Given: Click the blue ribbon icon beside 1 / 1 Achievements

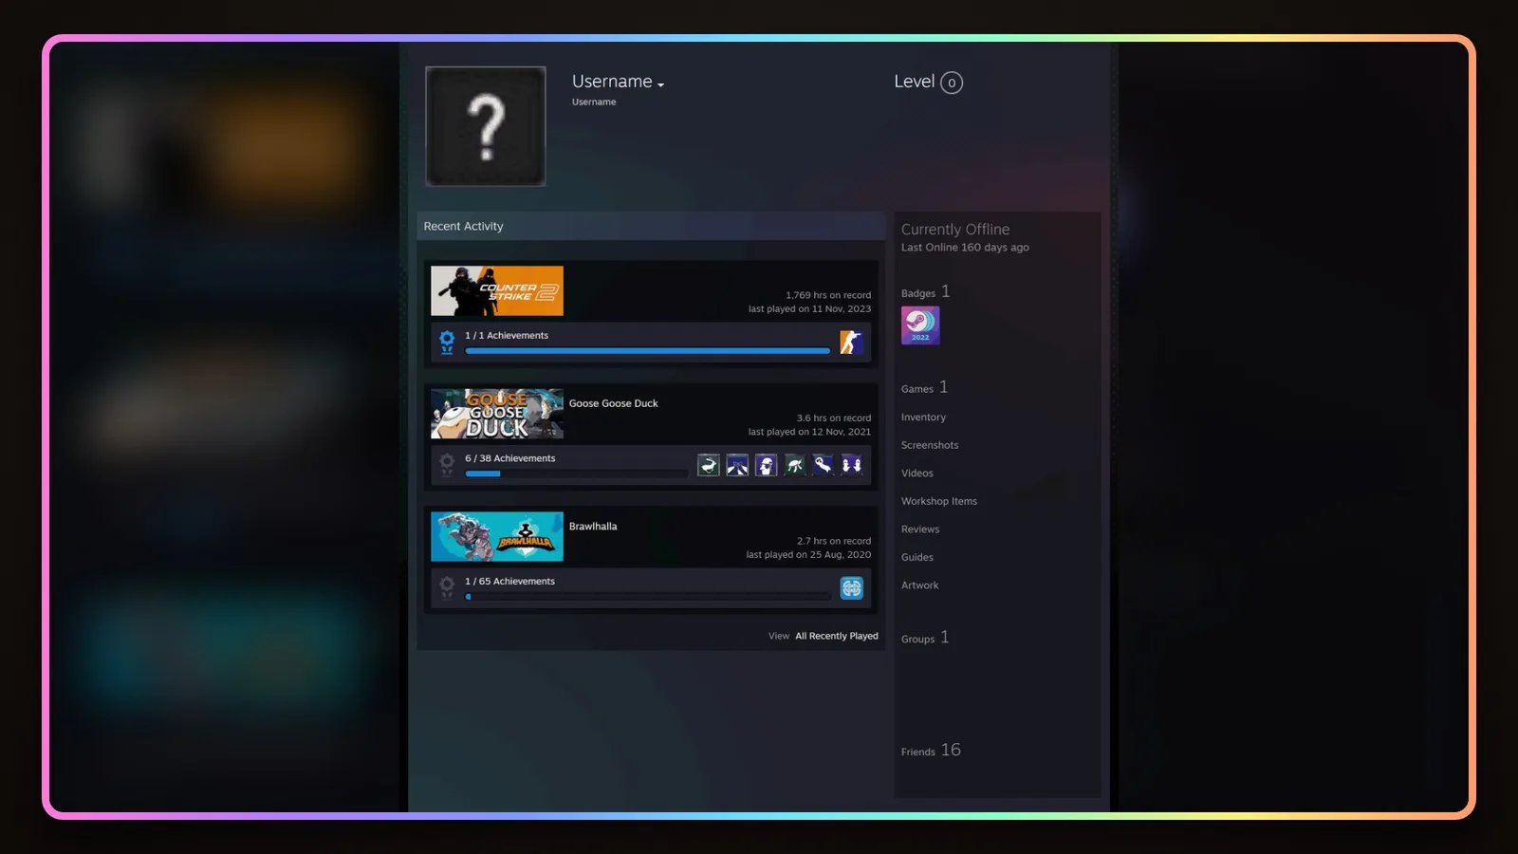Looking at the screenshot, I should (x=447, y=342).
